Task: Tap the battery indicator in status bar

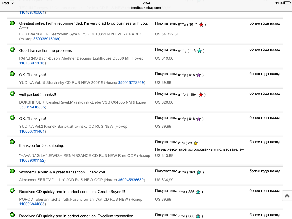Action: click(x=287, y=3)
